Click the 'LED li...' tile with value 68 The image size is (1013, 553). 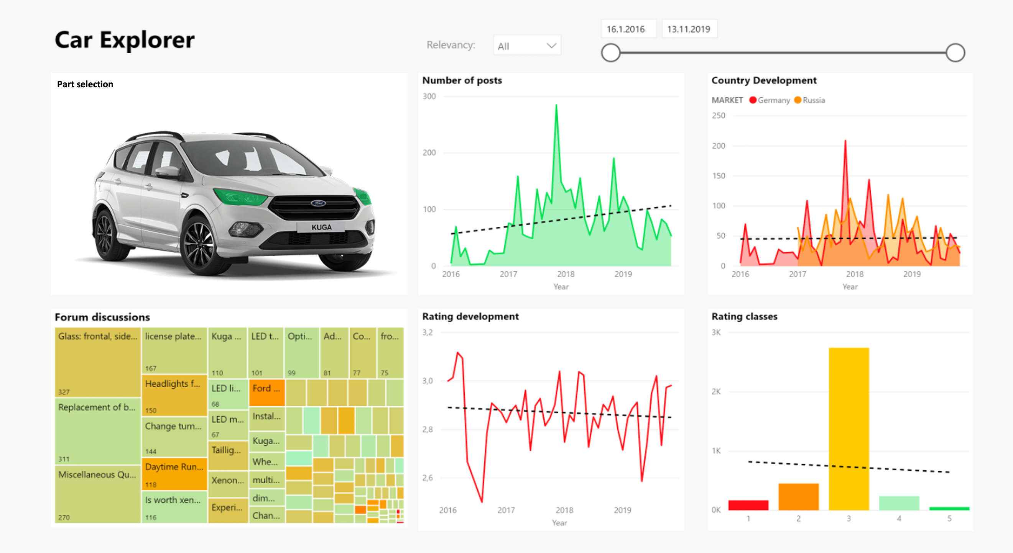228,394
